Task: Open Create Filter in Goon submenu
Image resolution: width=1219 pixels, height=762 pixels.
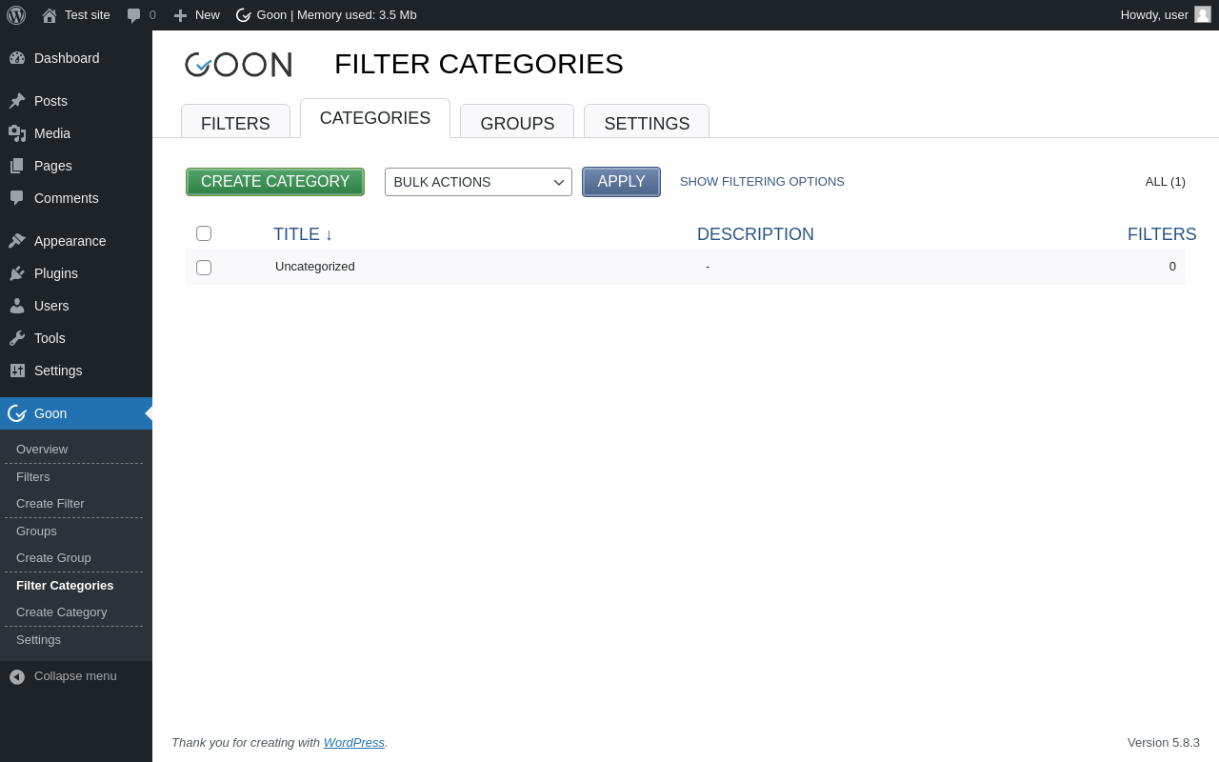Action: 50,504
